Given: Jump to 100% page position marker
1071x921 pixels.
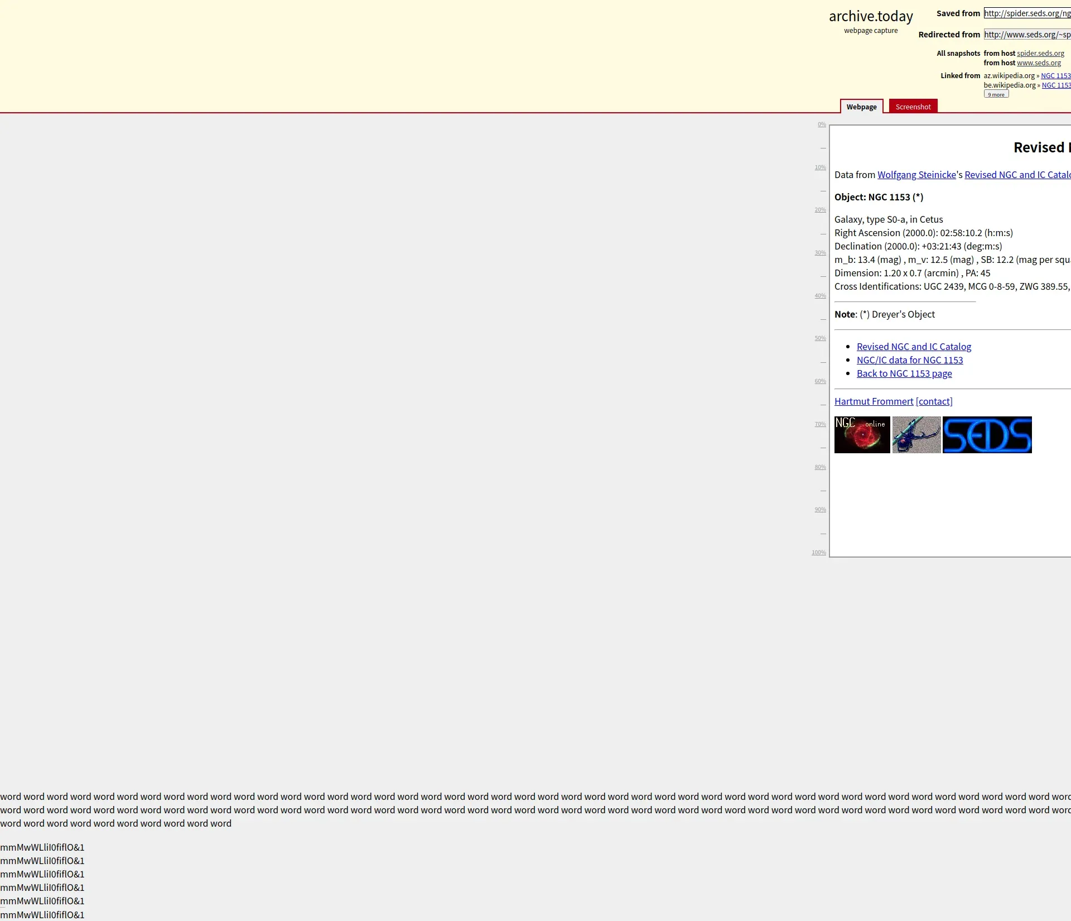Looking at the screenshot, I should pos(818,553).
